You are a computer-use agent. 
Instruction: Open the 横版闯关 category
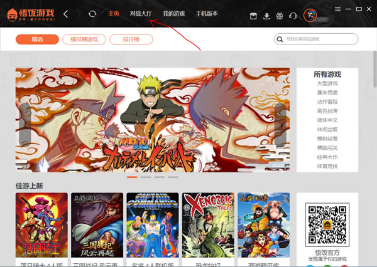click(327, 148)
